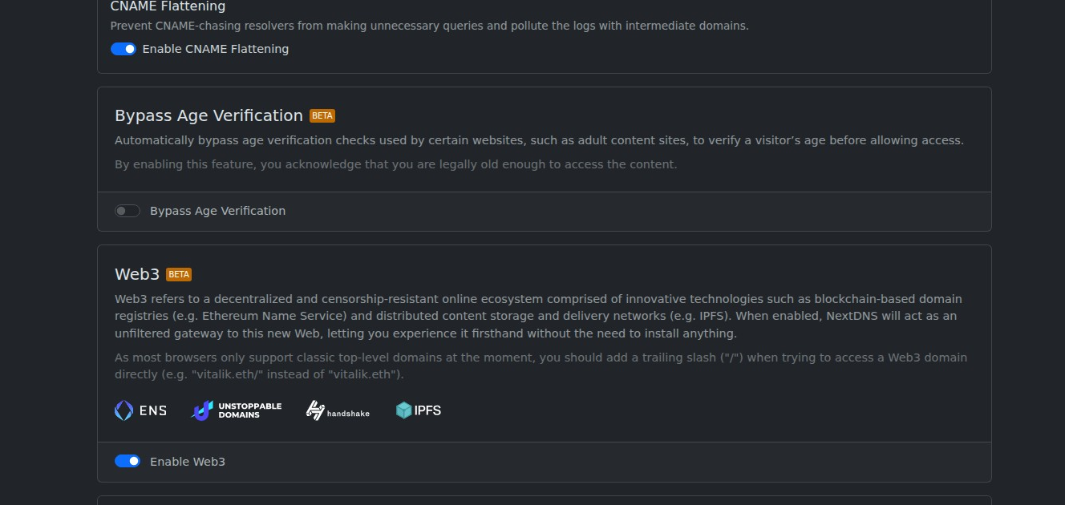Click the Enable CNAME Flattening label text
The height and width of the screenshot is (505, 1065).
click(216, 49)
